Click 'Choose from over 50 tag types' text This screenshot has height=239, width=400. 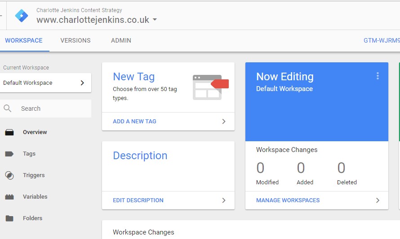[145, 93]
